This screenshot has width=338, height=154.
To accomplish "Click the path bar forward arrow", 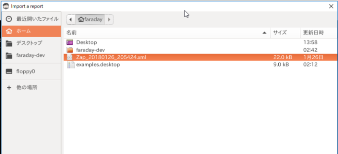I will point(109,19).
